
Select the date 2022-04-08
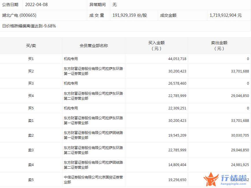point(36,5)
